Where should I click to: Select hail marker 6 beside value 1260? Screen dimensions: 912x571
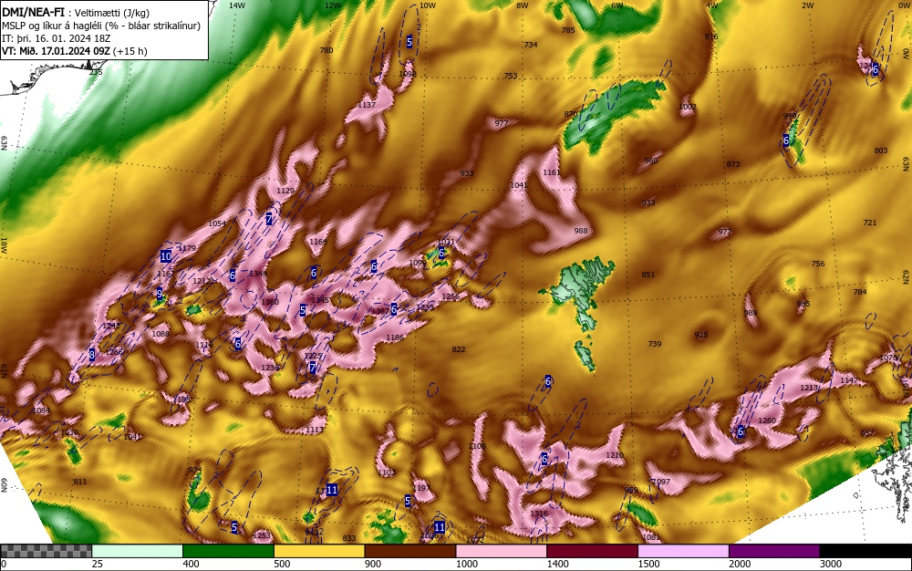pos(741,431)
